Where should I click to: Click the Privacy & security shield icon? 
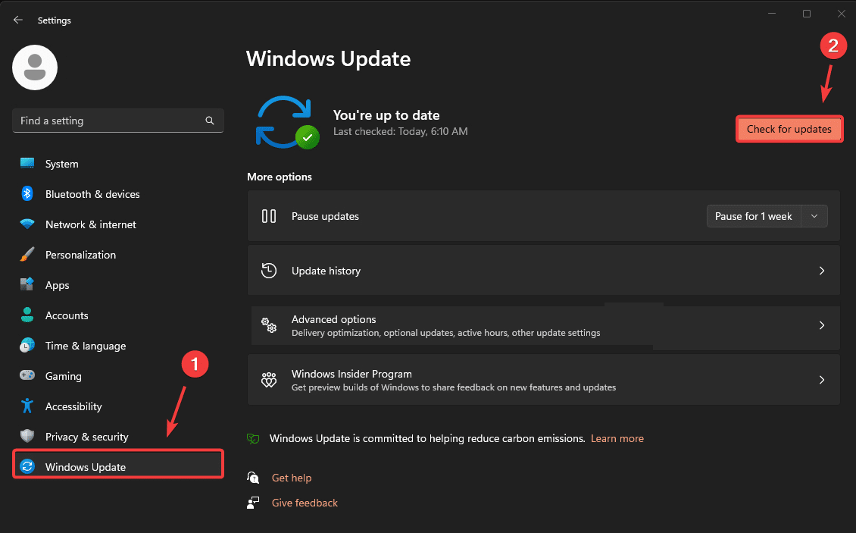click(x=27, y=437)
